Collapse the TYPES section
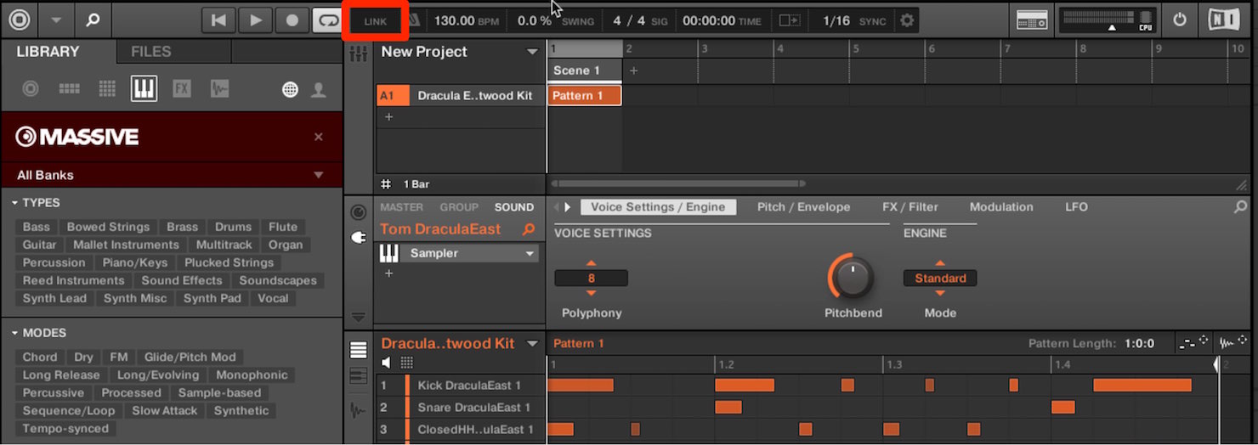Viewport: 1258px width, 445px height. (36, 202)
